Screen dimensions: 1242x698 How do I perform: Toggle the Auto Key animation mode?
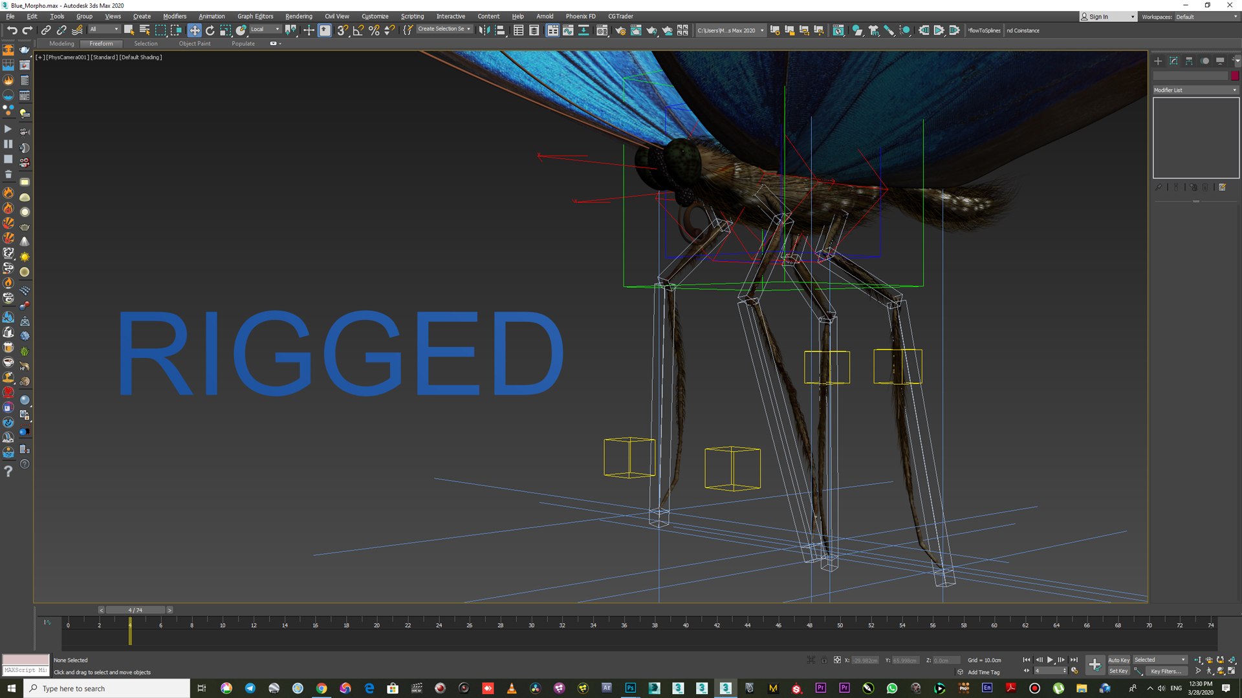(1118, 660)
